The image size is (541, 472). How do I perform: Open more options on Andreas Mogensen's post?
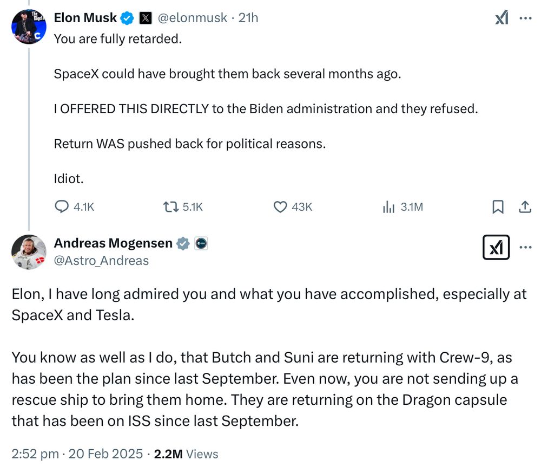[x=525, y=248]
